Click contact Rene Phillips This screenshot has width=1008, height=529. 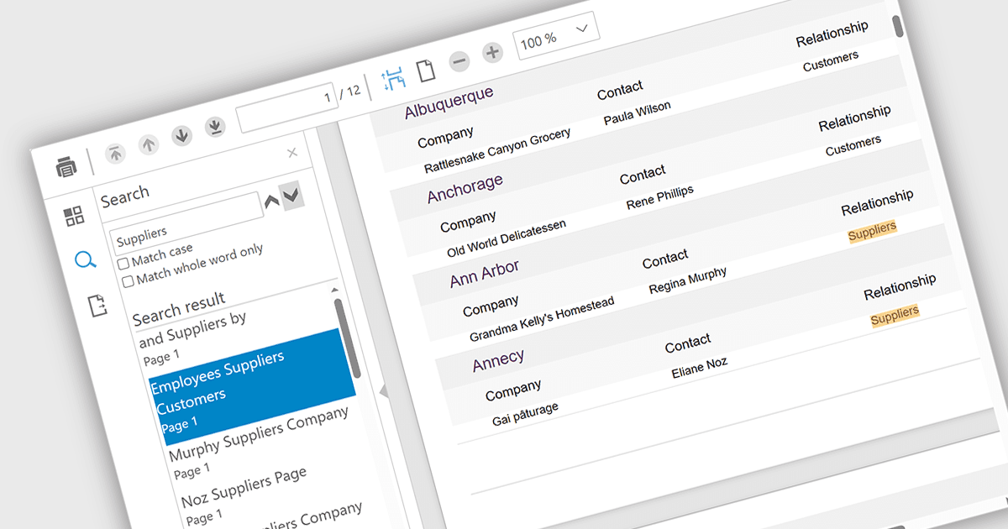tap(660, 198)
